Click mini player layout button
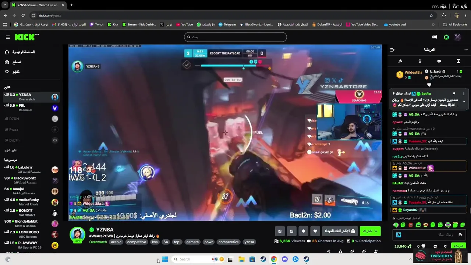The width and height of the screenshot is (471, 265). 280,231
